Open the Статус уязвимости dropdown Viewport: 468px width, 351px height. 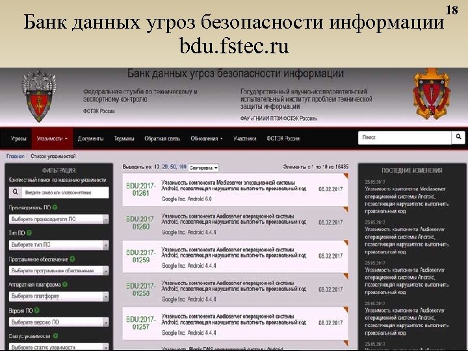[x=58, y=347]
